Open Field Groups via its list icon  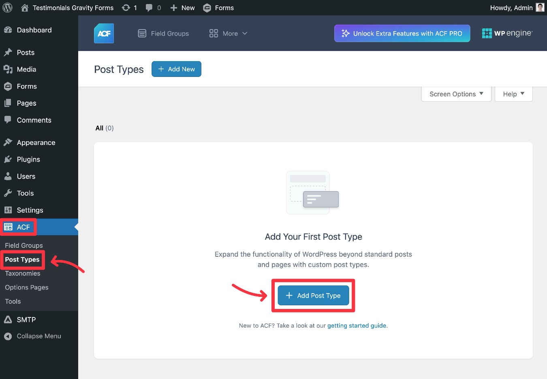coord(142,33)
